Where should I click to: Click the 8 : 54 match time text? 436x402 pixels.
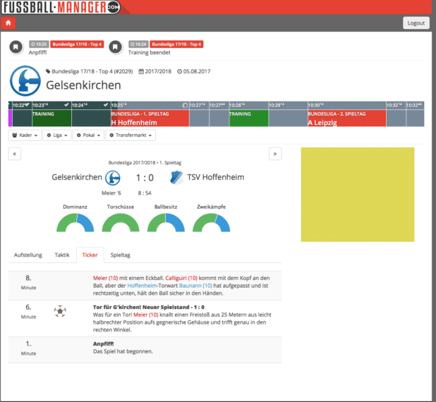[x=145, y=193]
